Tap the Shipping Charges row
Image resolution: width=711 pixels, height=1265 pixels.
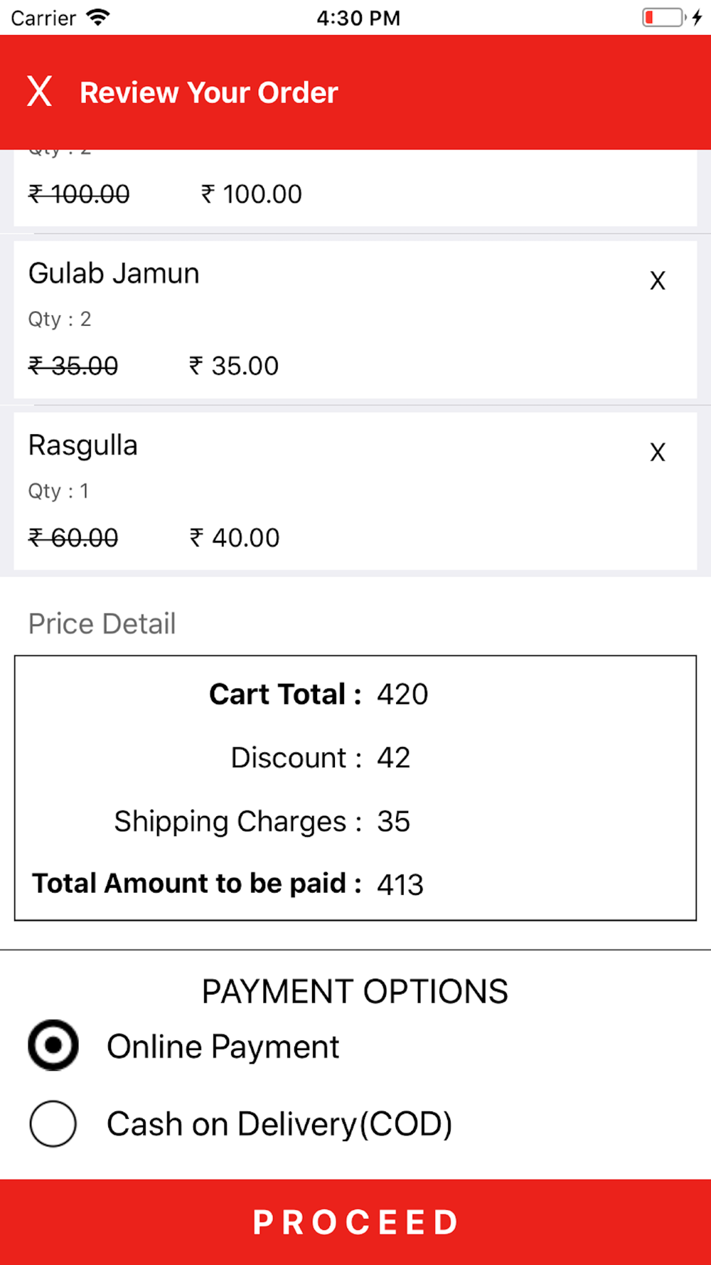tap(262, 821)
